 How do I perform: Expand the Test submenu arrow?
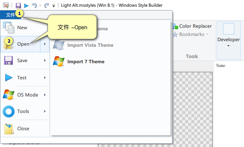(45, 77)
